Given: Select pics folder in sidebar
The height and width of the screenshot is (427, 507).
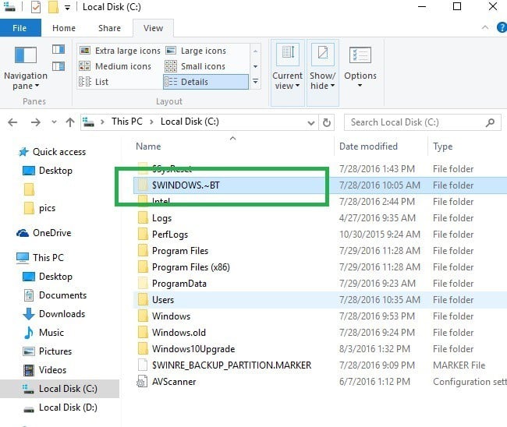Looking at the screenshot, I should pyautogui.click(x=40, y=208).
